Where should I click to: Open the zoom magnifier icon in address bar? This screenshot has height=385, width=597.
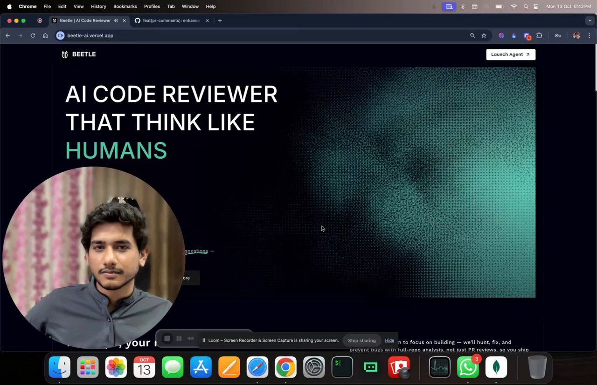pos(472,35)
